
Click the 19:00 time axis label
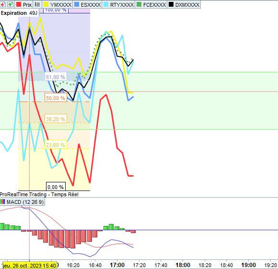click(249, 265)
